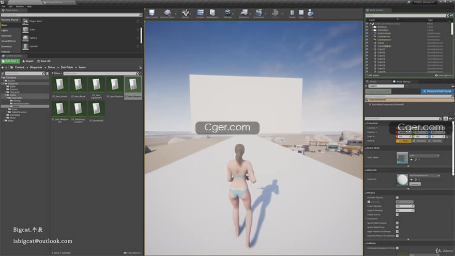Hide Cube11 via its eye icon
The image size is (455, 256).
(367, 49)
